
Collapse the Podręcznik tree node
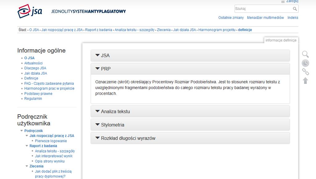[x=22, y=130]
